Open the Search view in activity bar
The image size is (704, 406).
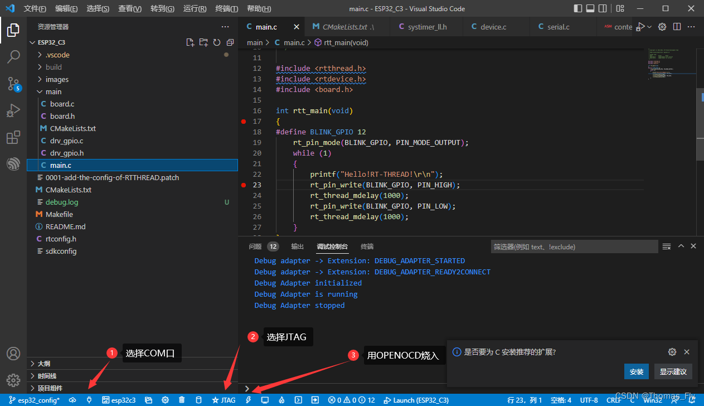click(x=13, y=57)
